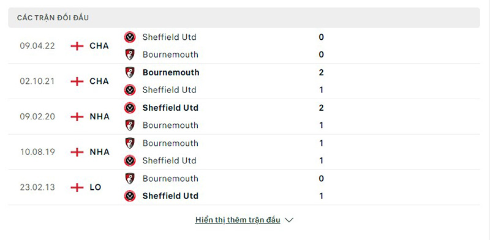Viewport: 490px width, 240px height.
Task: Click Sheffield Utd score 1 in 23.02.13 match
Action: (321, 196)
